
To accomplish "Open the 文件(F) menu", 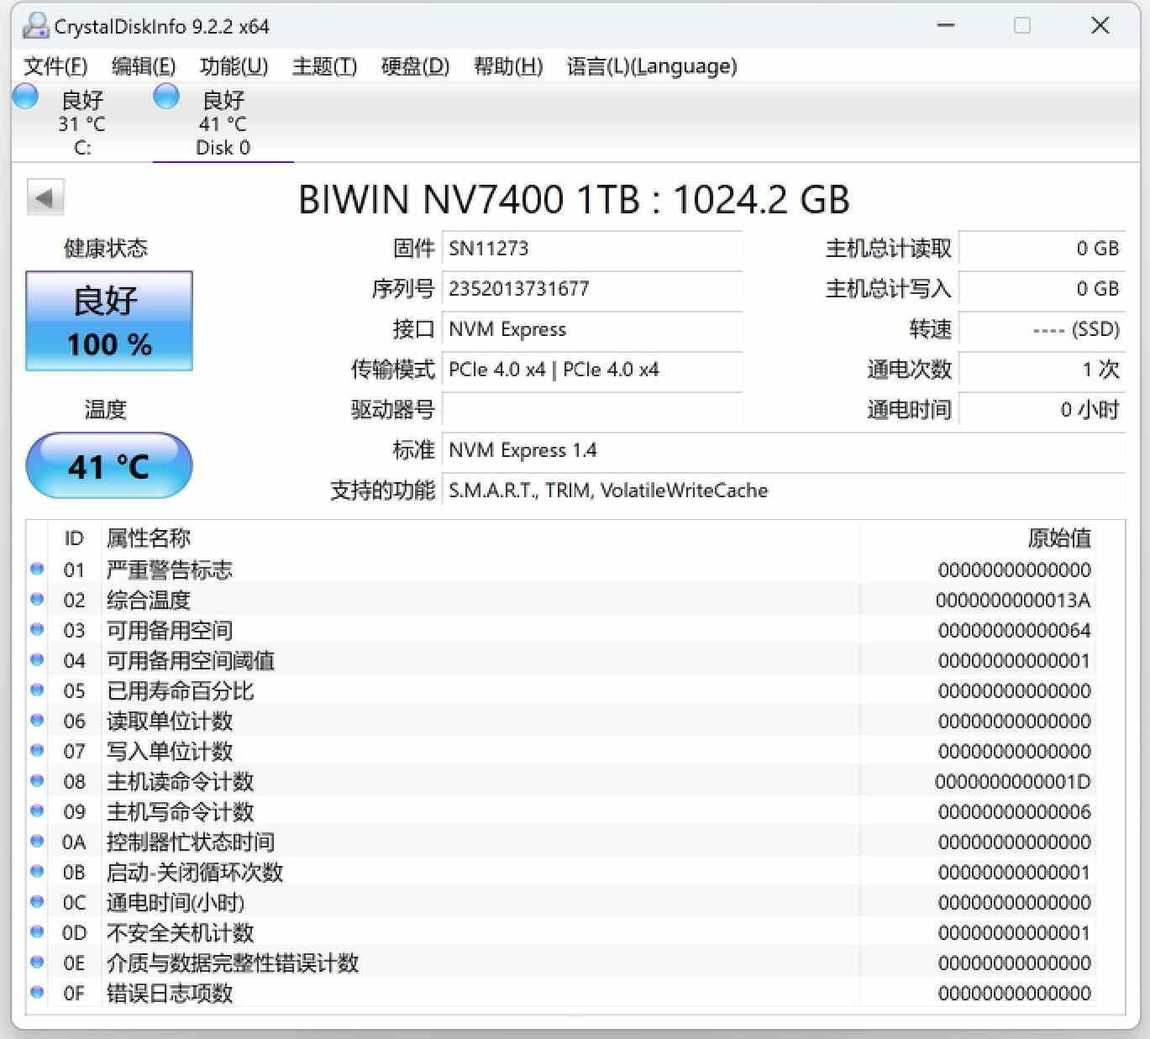I will (x=55, y=66).
